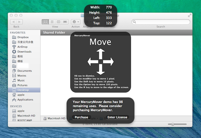
Task: Click the left arrow in MercuryMover Move panel
Action: pos(93,62)
